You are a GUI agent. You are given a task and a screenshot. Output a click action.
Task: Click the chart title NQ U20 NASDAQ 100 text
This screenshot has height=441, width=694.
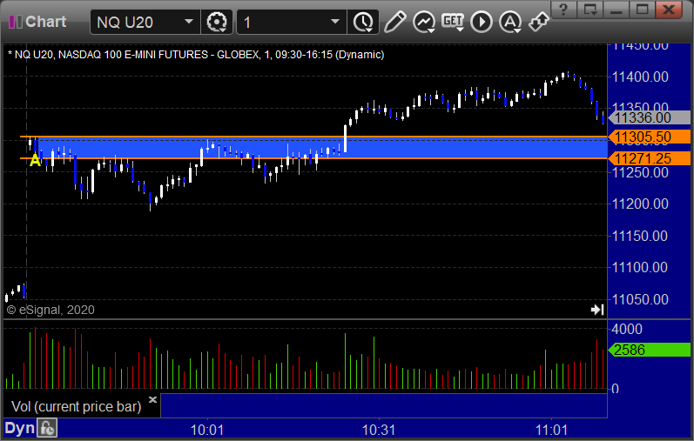(x=196, y=55)
